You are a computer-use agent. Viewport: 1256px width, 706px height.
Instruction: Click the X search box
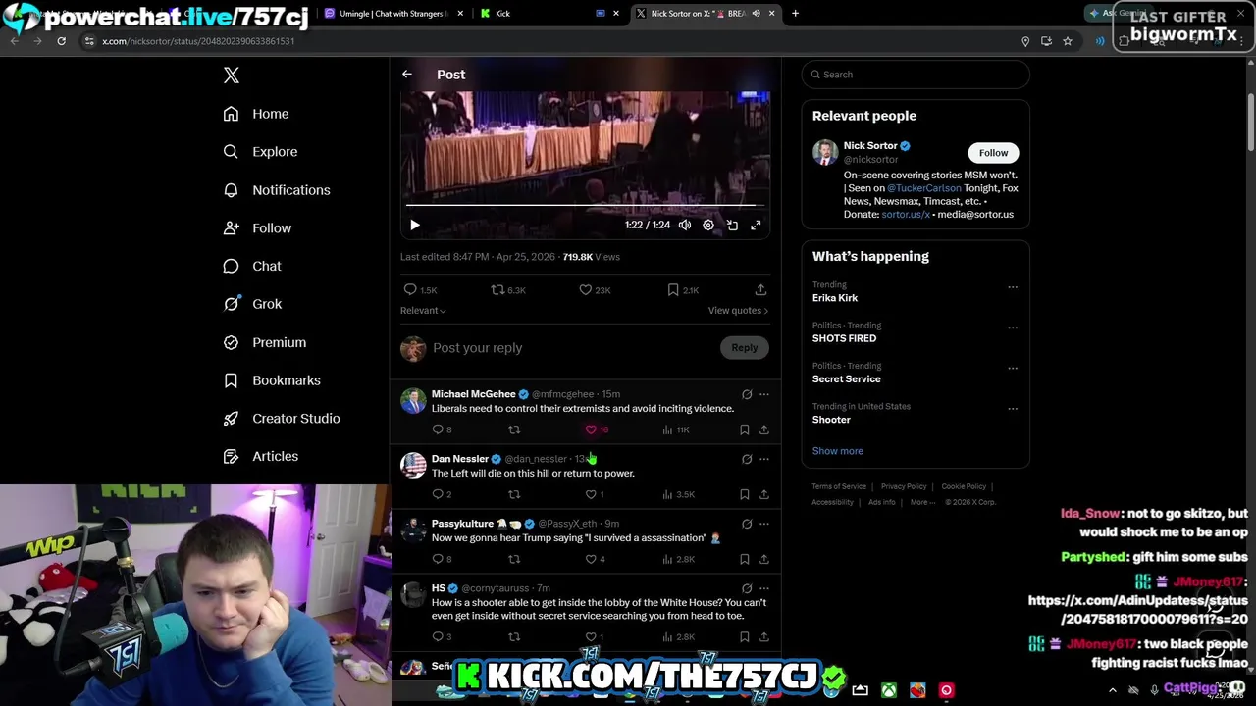(x=916, y=75)
